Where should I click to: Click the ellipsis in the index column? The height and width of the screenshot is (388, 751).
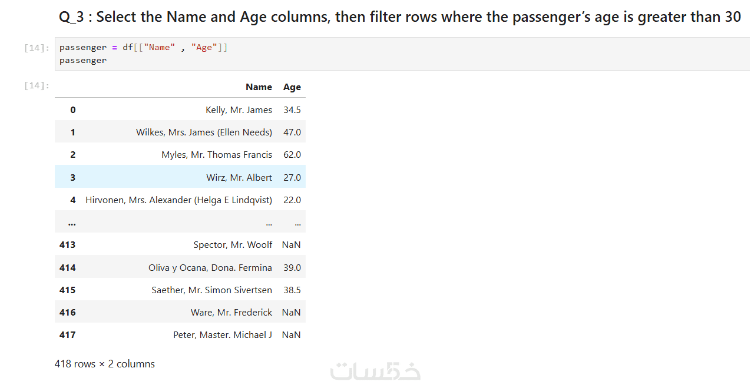[71, 223]
